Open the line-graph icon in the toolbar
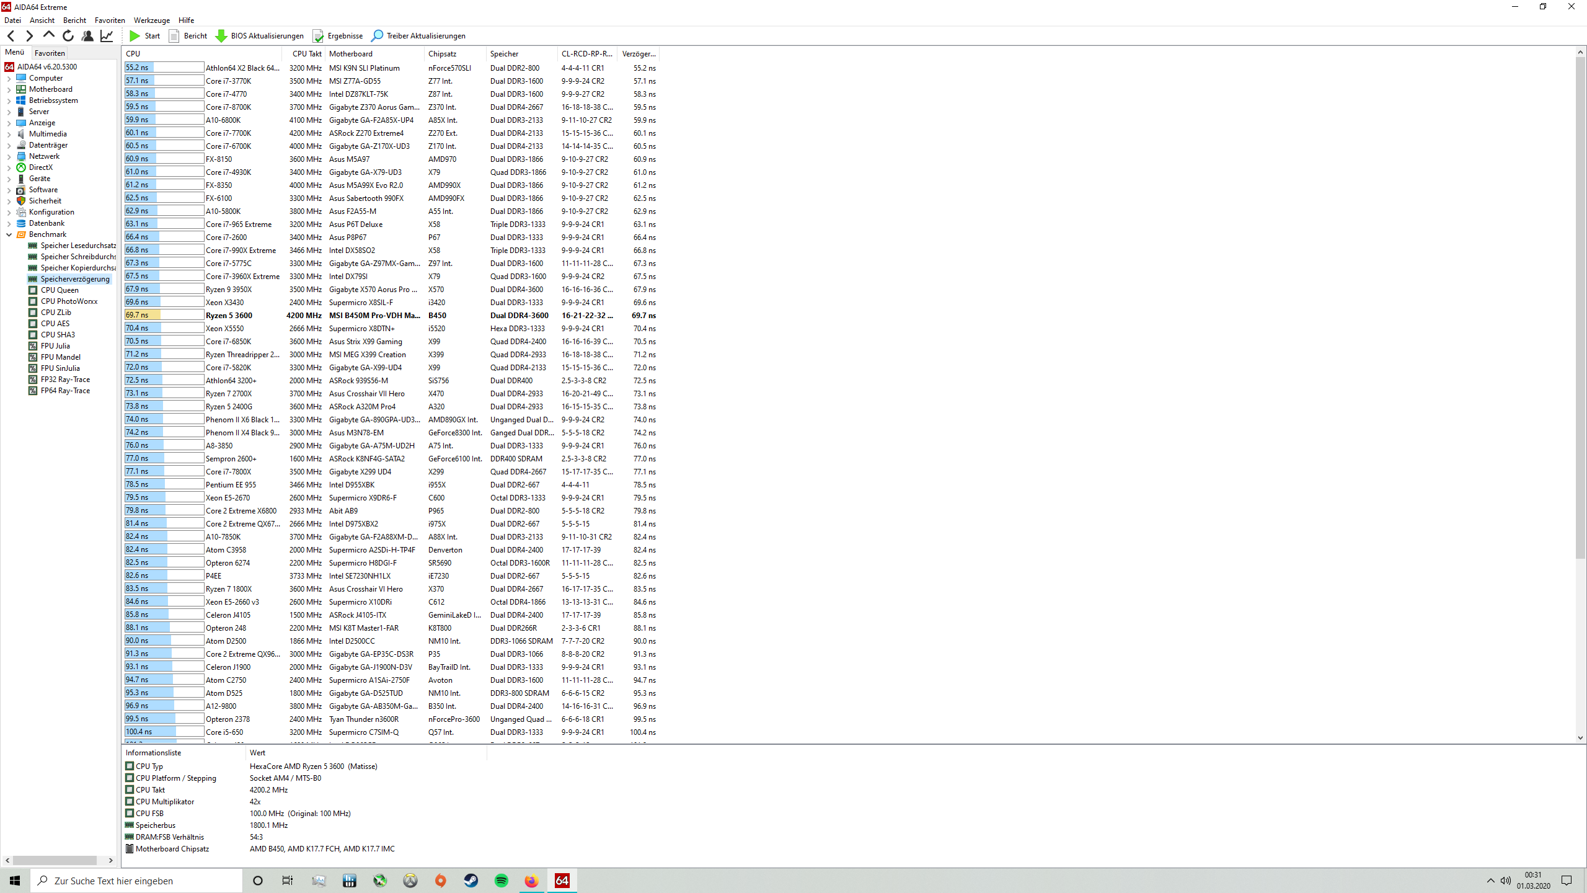The width and height of the screenshot is (1587, 893). (x=107, y=36)
